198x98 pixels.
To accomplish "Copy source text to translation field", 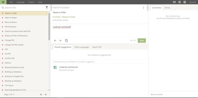I will [67, 40].
